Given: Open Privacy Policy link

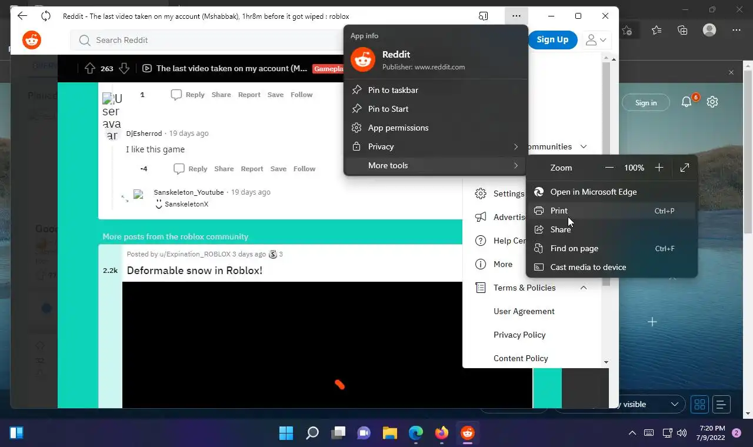Looking at the screenshot, I should click(519, 335).
